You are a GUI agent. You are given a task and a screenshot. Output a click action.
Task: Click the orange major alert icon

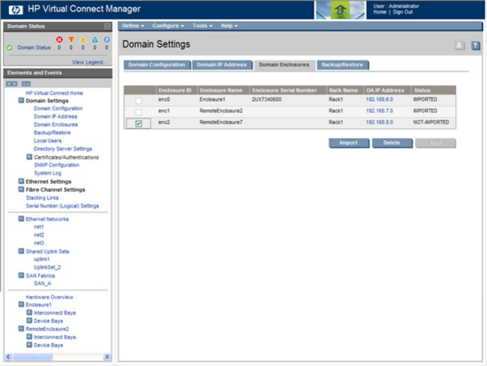coord(71,40)
